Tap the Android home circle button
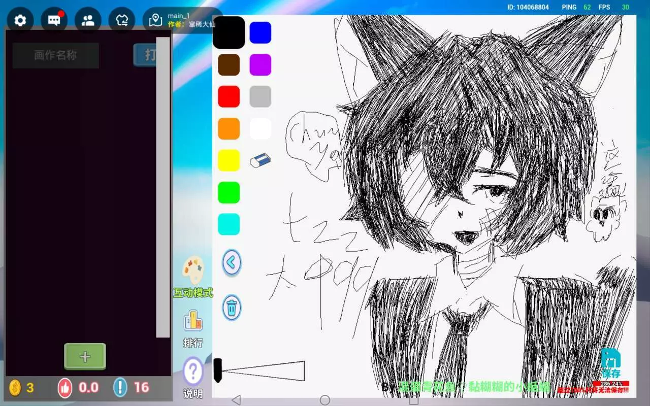 [x=325, y=400]
